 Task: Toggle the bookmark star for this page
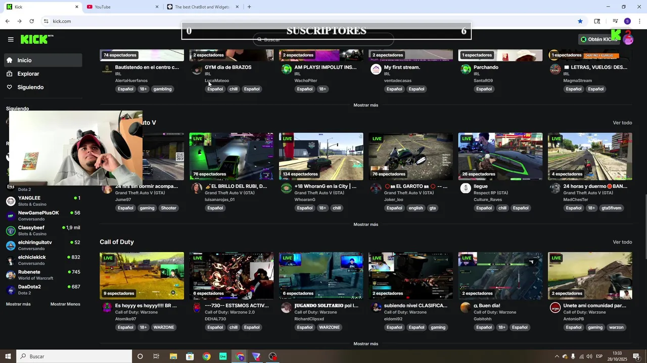(580, 21)
